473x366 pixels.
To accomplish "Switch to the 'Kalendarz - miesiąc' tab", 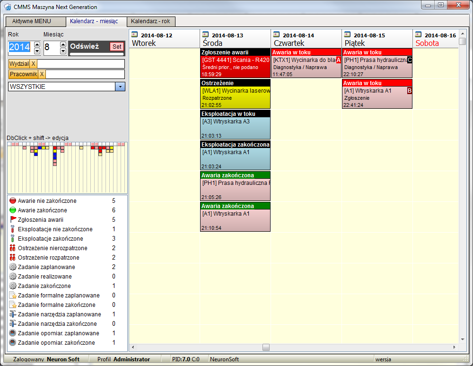I will (x=96, y=21).
